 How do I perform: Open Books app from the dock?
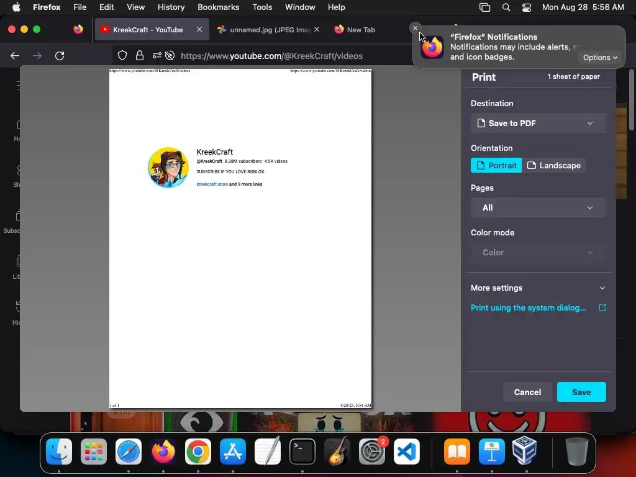457,452
